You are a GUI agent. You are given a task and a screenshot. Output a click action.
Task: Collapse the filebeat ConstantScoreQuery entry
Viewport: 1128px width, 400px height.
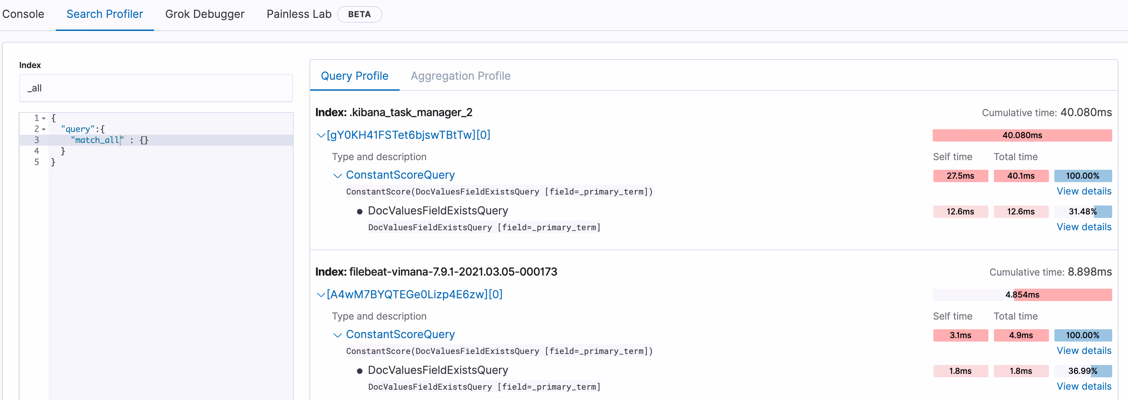point(337,335)
